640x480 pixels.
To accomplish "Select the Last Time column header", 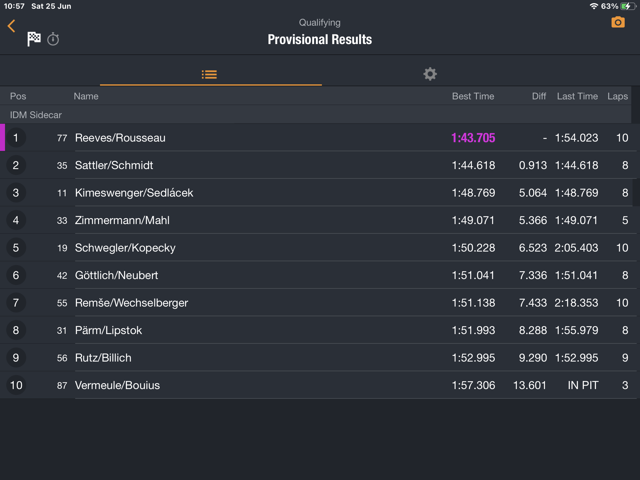I will coord(577,96).
